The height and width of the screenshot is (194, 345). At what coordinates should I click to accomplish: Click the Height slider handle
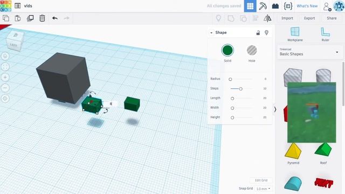(232, 118)
